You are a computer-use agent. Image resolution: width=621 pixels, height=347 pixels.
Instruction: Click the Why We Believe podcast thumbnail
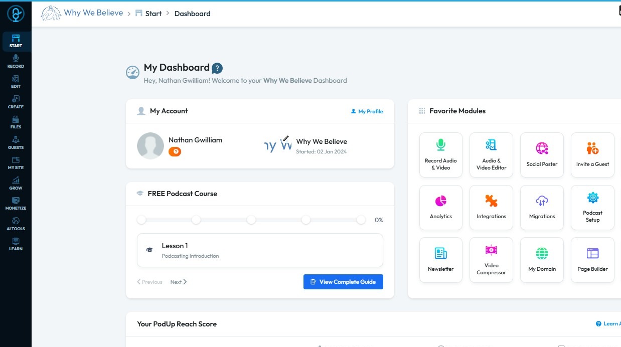click(x=278, y=146)
